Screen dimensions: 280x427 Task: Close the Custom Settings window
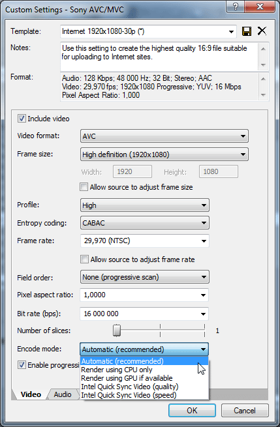tap(260, 7)
